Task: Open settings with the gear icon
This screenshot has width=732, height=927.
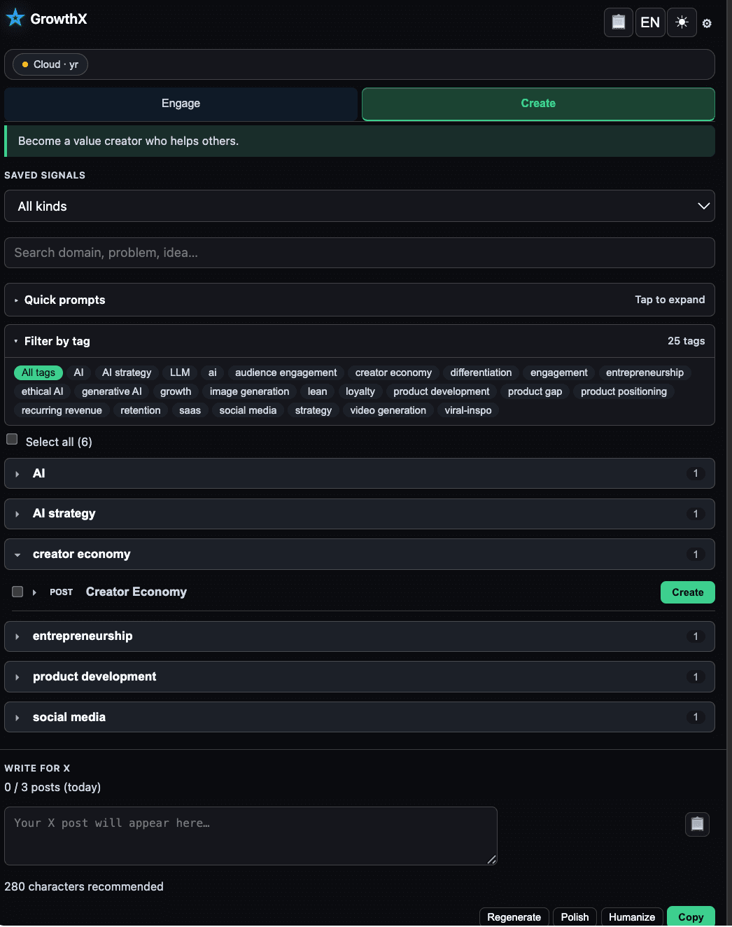Action: point(707,23)
